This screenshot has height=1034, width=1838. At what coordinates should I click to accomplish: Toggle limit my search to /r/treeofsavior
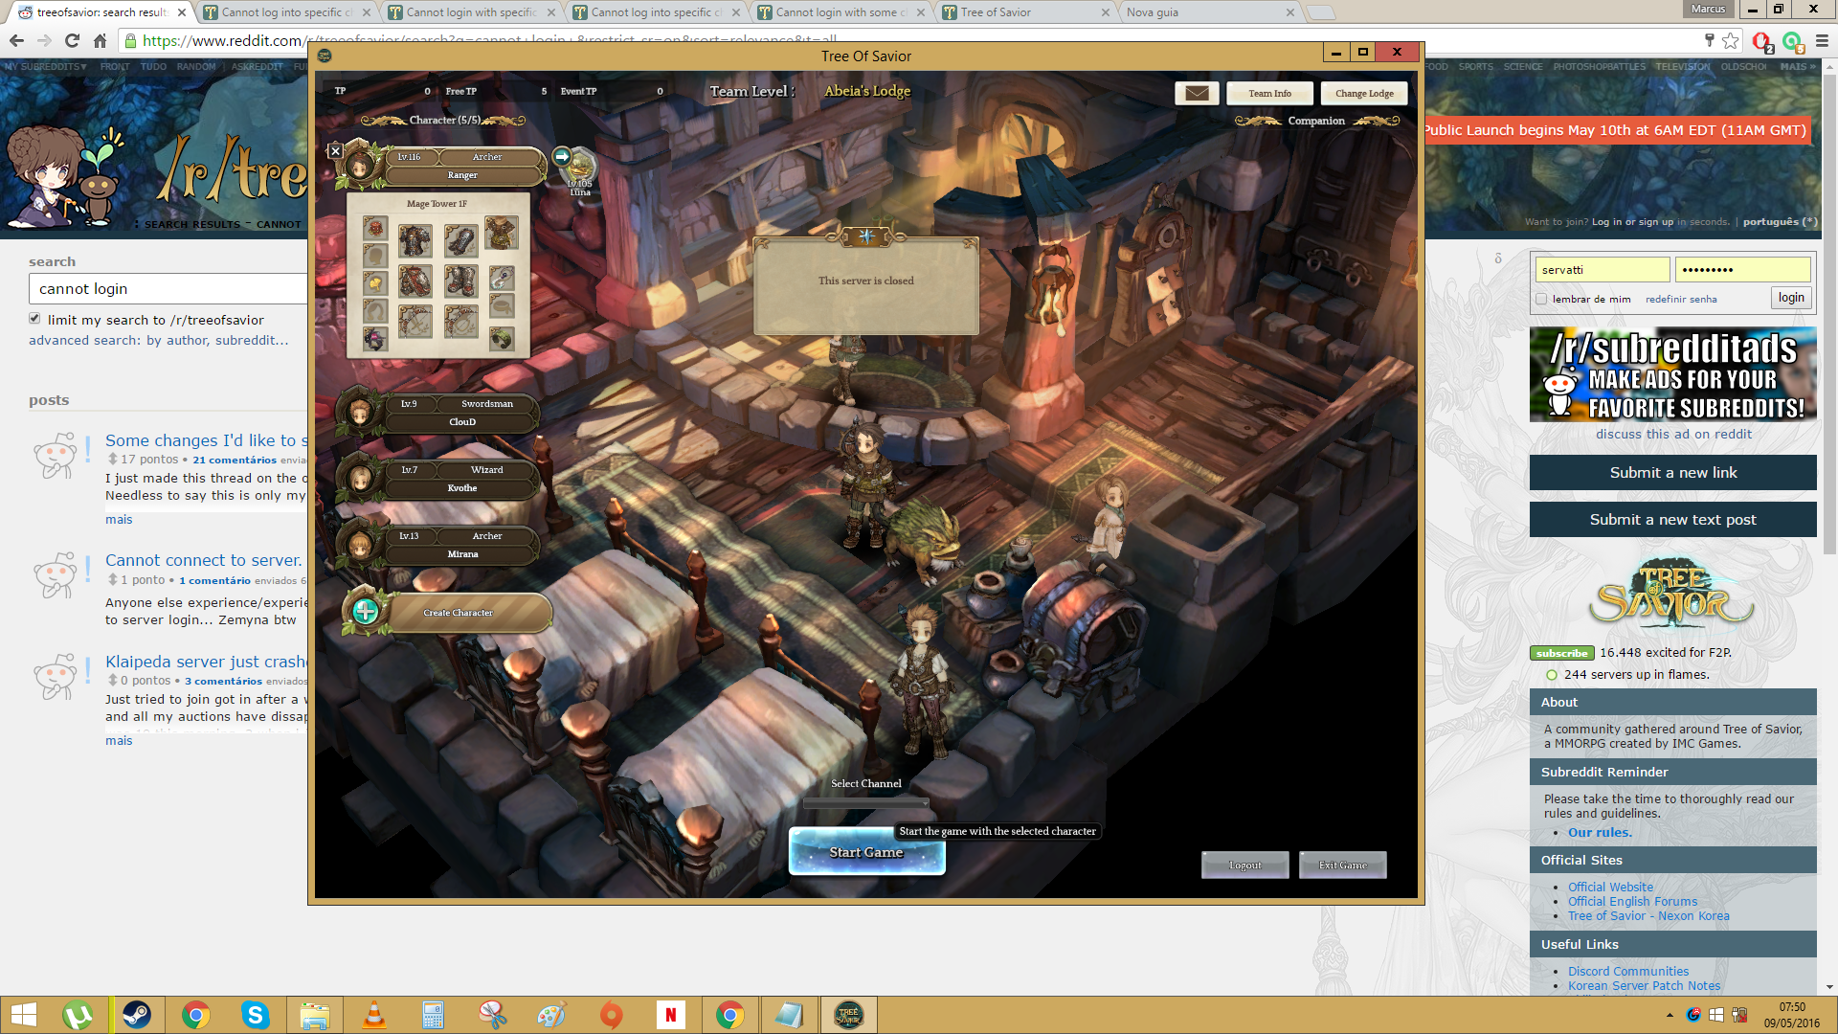click(x=34, y=319)
